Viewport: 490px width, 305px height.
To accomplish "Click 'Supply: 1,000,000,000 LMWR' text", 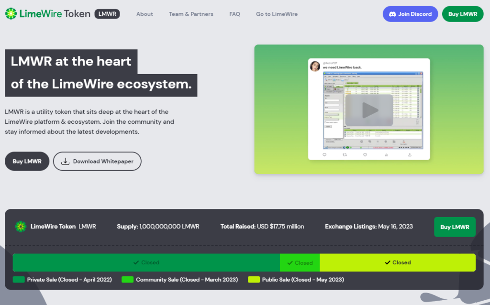I will (x=158, y=227).
